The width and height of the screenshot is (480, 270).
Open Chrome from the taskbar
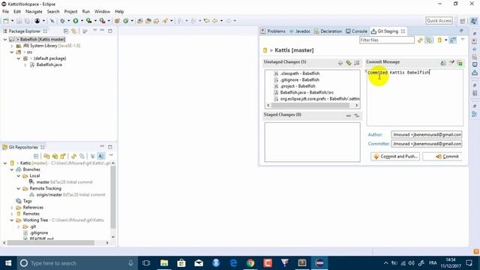(250, 263)
